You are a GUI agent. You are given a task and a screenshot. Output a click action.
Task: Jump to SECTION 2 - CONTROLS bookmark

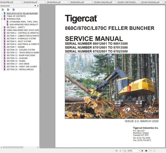tap(23, 33)
